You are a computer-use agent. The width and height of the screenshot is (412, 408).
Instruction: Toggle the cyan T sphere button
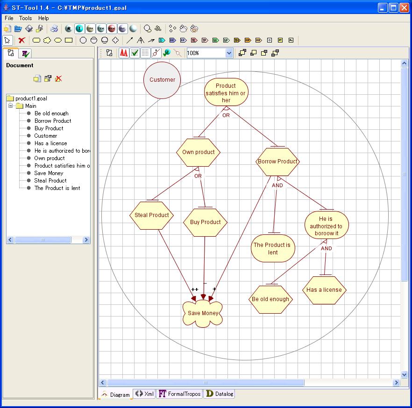pyautogui.click(x=79, y=28)
